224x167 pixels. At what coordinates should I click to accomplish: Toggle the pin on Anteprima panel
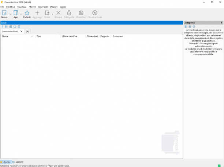click(221, 23)
